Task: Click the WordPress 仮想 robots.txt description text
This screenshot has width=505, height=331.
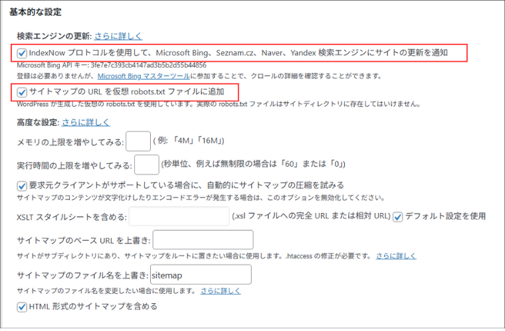Action: (219, 104)
